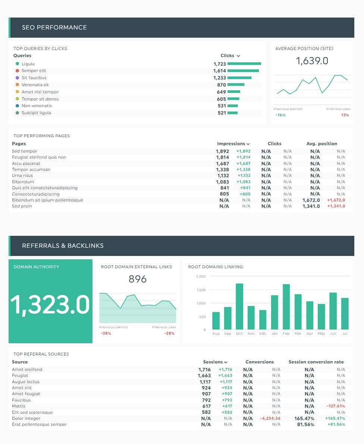Select the Jun bar in Root Domains Linking
Screen dimensions: 364x444
click(333, 311)
